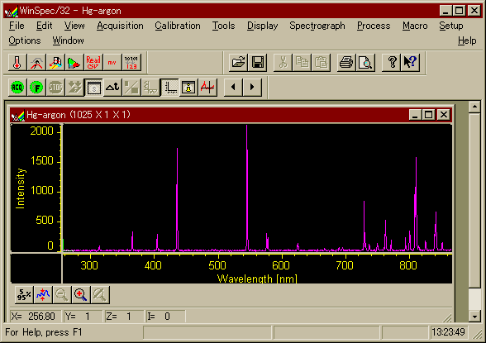This screenshot has width=486, height=343.
Task: Toggle the status bar window button
Action: point(93,88)
